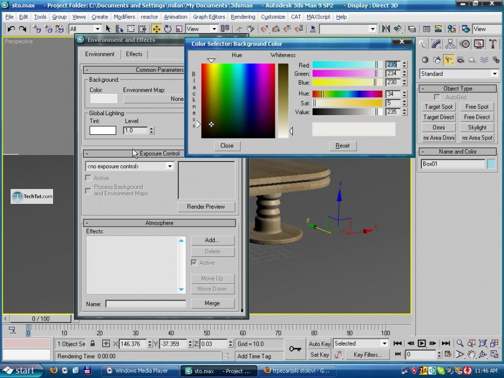The image size is (504, 378).
Task: Click Add... in Atmosphere effects
Action: (212, 240)
